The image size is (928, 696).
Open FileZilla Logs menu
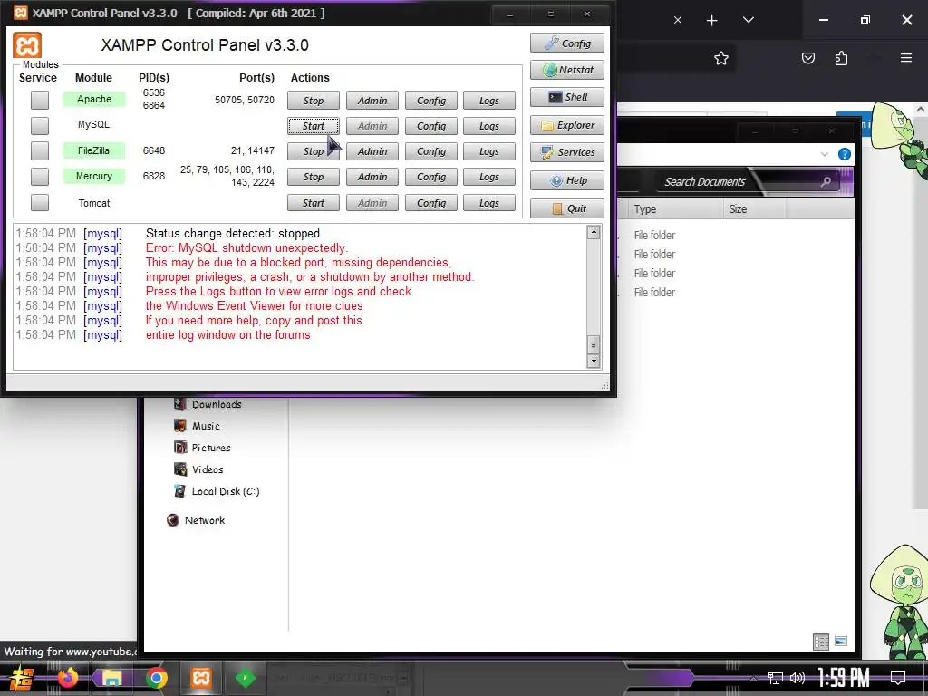488,151
